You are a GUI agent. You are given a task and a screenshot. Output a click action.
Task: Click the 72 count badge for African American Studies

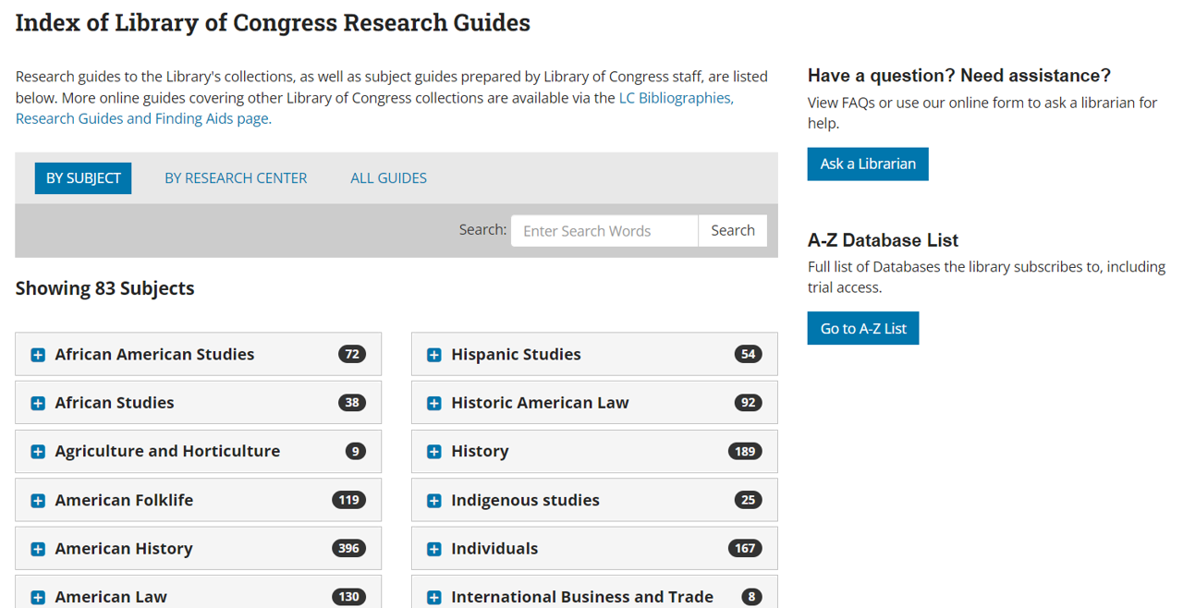click(352, 354)
